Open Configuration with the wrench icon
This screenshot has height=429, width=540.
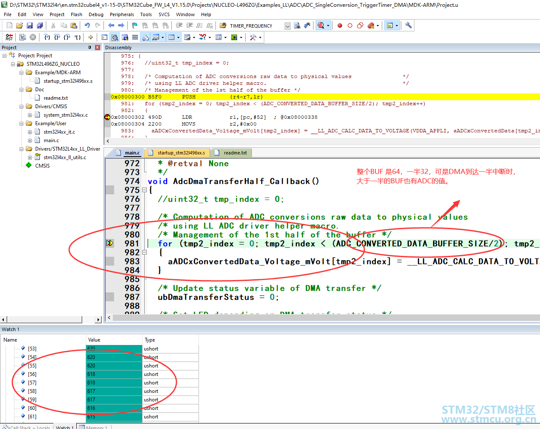(x=408, y=25)
